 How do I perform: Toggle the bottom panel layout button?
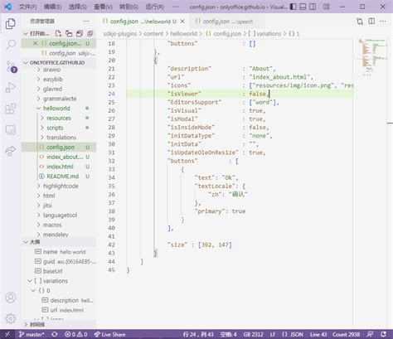[x=303, y=7]
